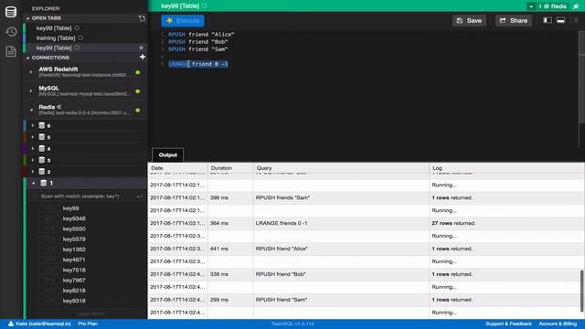Screen dimensions: 585x329
Task: Click database 2 icon
Action: coord(42,172)
